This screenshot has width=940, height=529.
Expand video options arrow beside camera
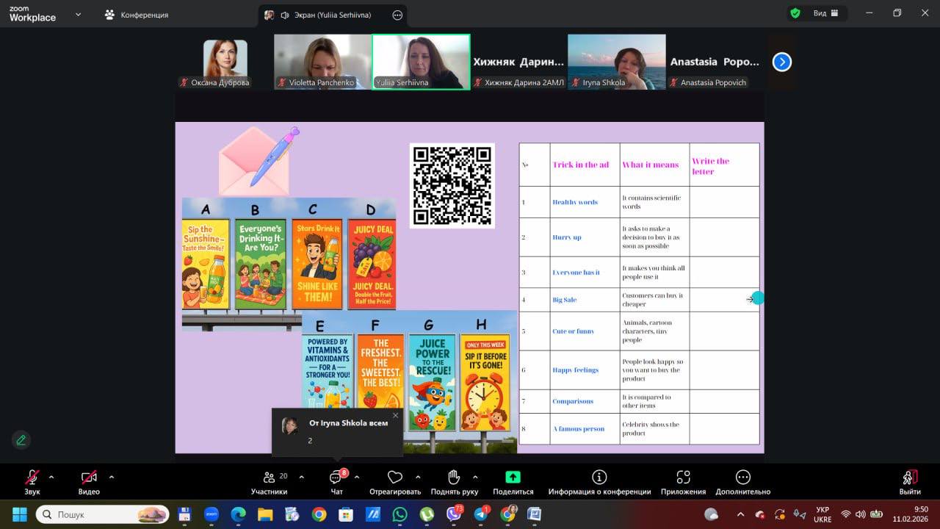tap(112, 476)
